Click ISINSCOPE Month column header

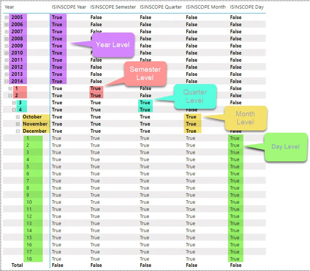(x=206, y=7)
